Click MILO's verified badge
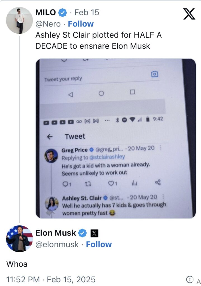 coord(62,13)
